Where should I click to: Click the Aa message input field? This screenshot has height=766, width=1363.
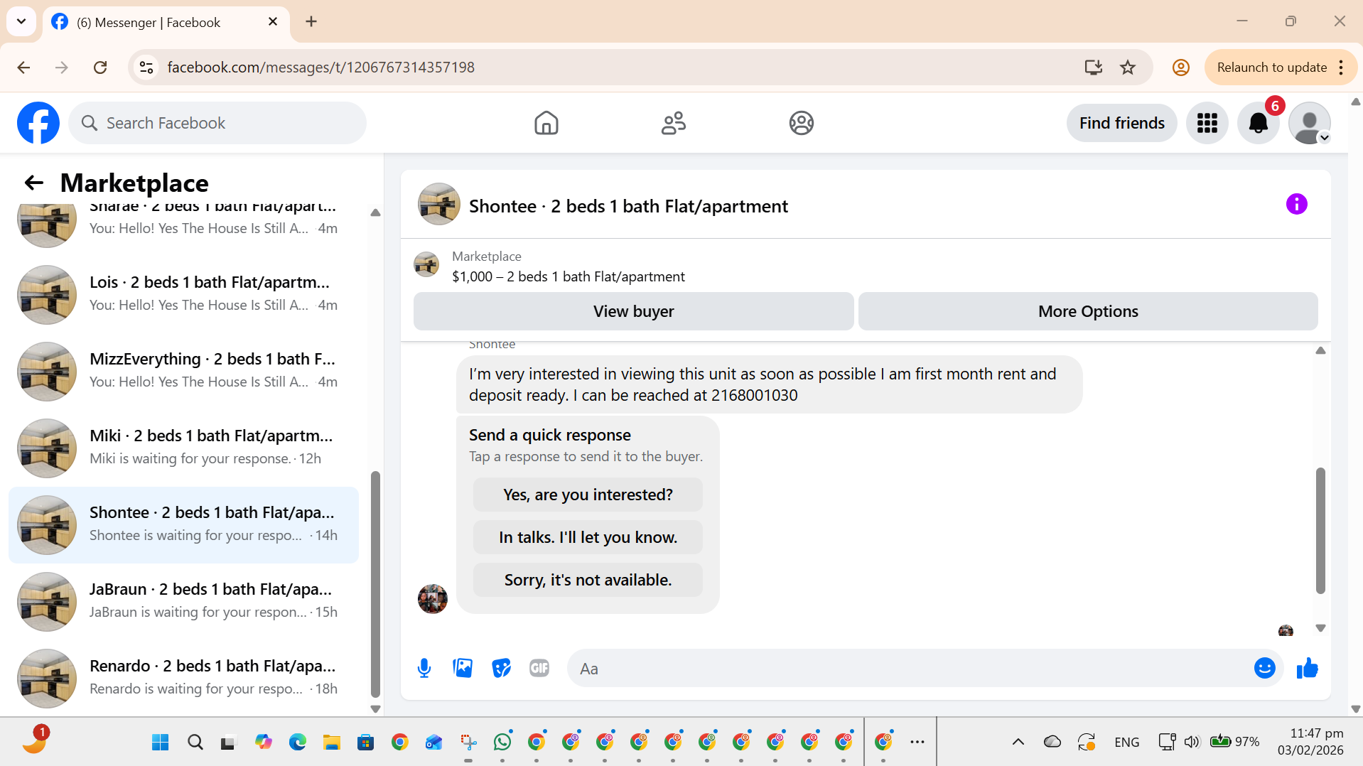point(910,668)
